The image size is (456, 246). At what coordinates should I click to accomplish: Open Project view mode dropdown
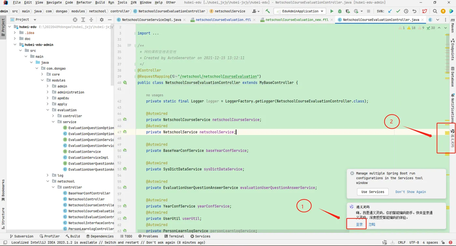tap(35, 20)
